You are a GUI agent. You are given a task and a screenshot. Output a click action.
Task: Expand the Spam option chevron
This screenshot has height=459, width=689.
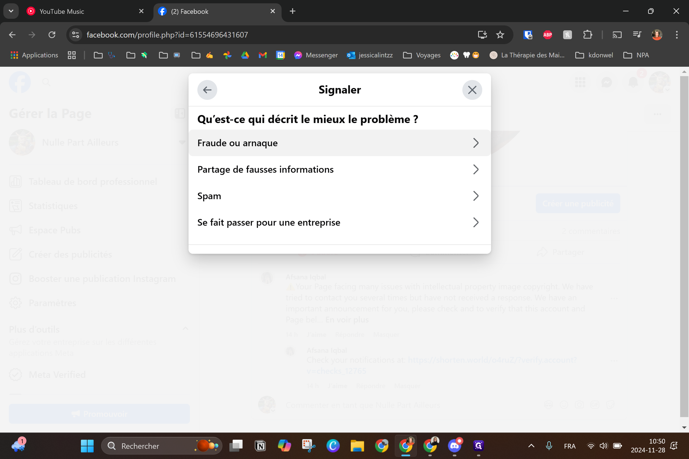[x=476, y=196]
